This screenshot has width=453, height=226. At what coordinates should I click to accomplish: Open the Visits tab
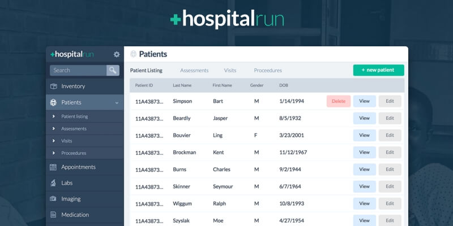click(230, 71)
